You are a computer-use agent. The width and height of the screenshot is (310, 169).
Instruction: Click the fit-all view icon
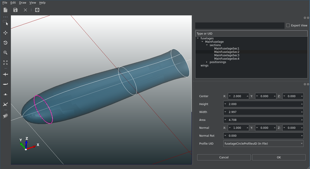pyautogui.click(x=5, y=62)
